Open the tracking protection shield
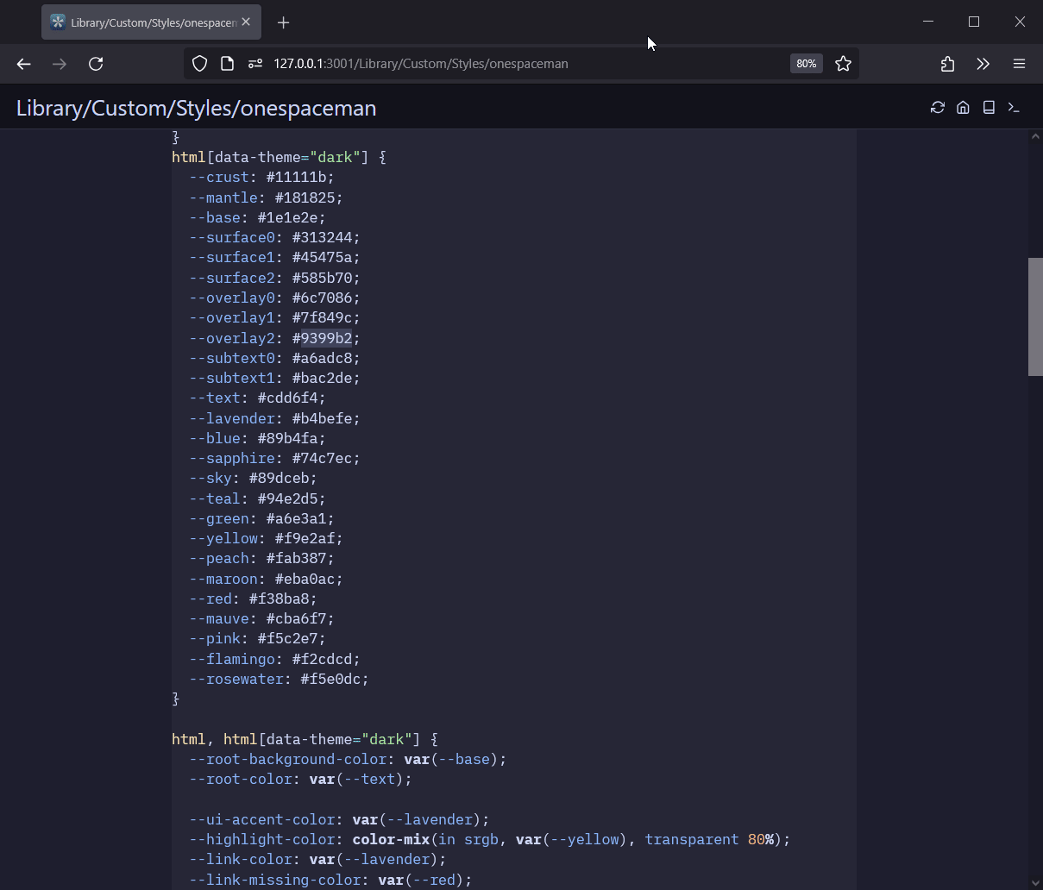 pyautogui.click(x=199, y=64)
